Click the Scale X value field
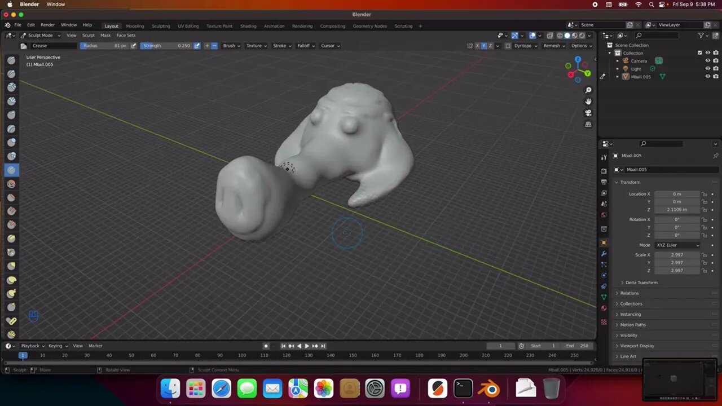 677,255
